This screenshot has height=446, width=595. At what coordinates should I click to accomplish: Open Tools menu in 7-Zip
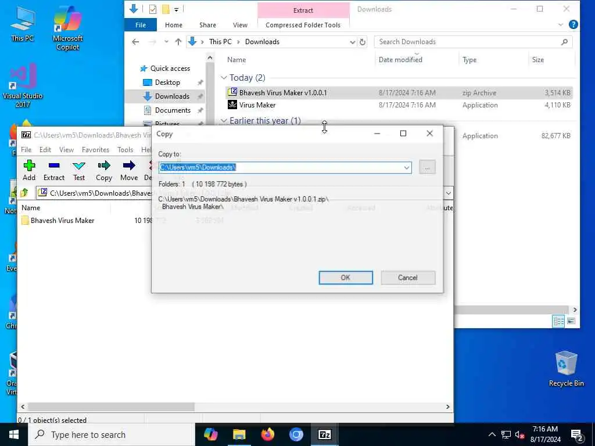click(x=126, y=150)
